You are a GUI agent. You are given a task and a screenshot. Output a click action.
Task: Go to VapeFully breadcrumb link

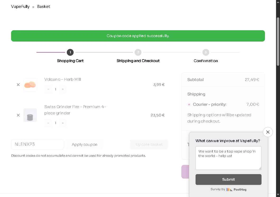20,7
